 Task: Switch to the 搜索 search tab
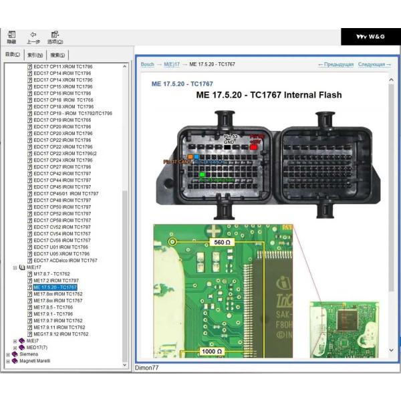[x=57, y=55]
